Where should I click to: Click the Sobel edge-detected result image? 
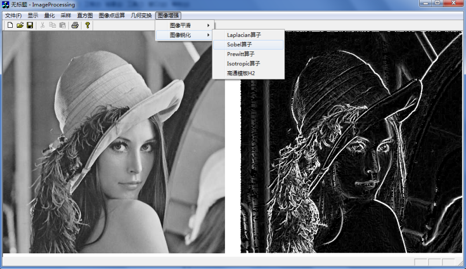point(352,142)
